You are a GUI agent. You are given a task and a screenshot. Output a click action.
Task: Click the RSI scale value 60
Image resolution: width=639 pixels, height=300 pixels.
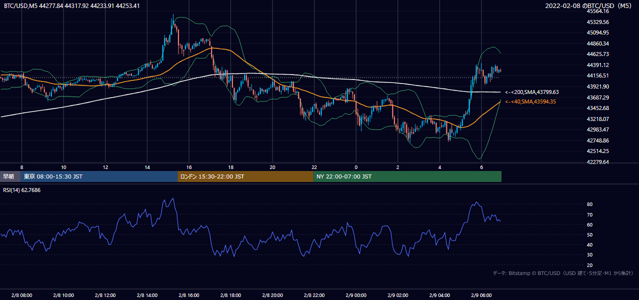[x=590, y=224]
